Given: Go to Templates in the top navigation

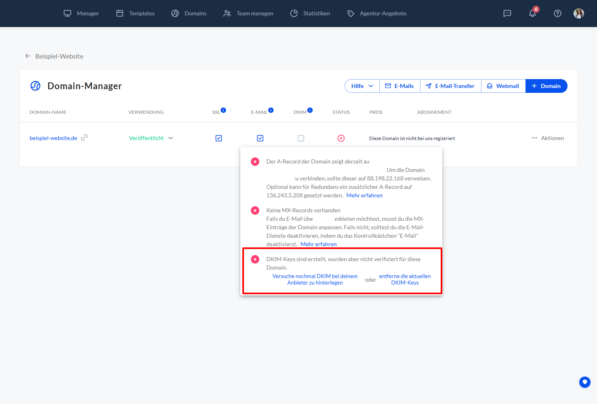Looking at the screenshot, I should (135, 13).
